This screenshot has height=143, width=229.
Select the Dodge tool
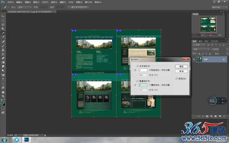point(3,71)
